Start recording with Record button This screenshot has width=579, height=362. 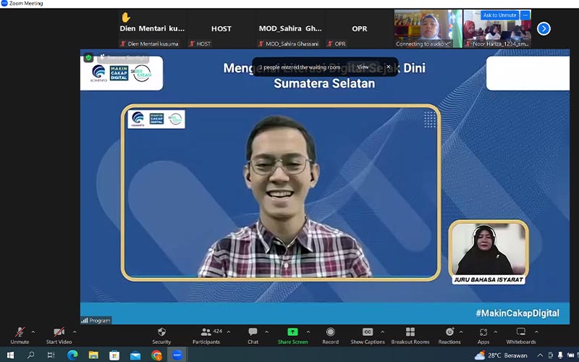(x=331, y=335)
